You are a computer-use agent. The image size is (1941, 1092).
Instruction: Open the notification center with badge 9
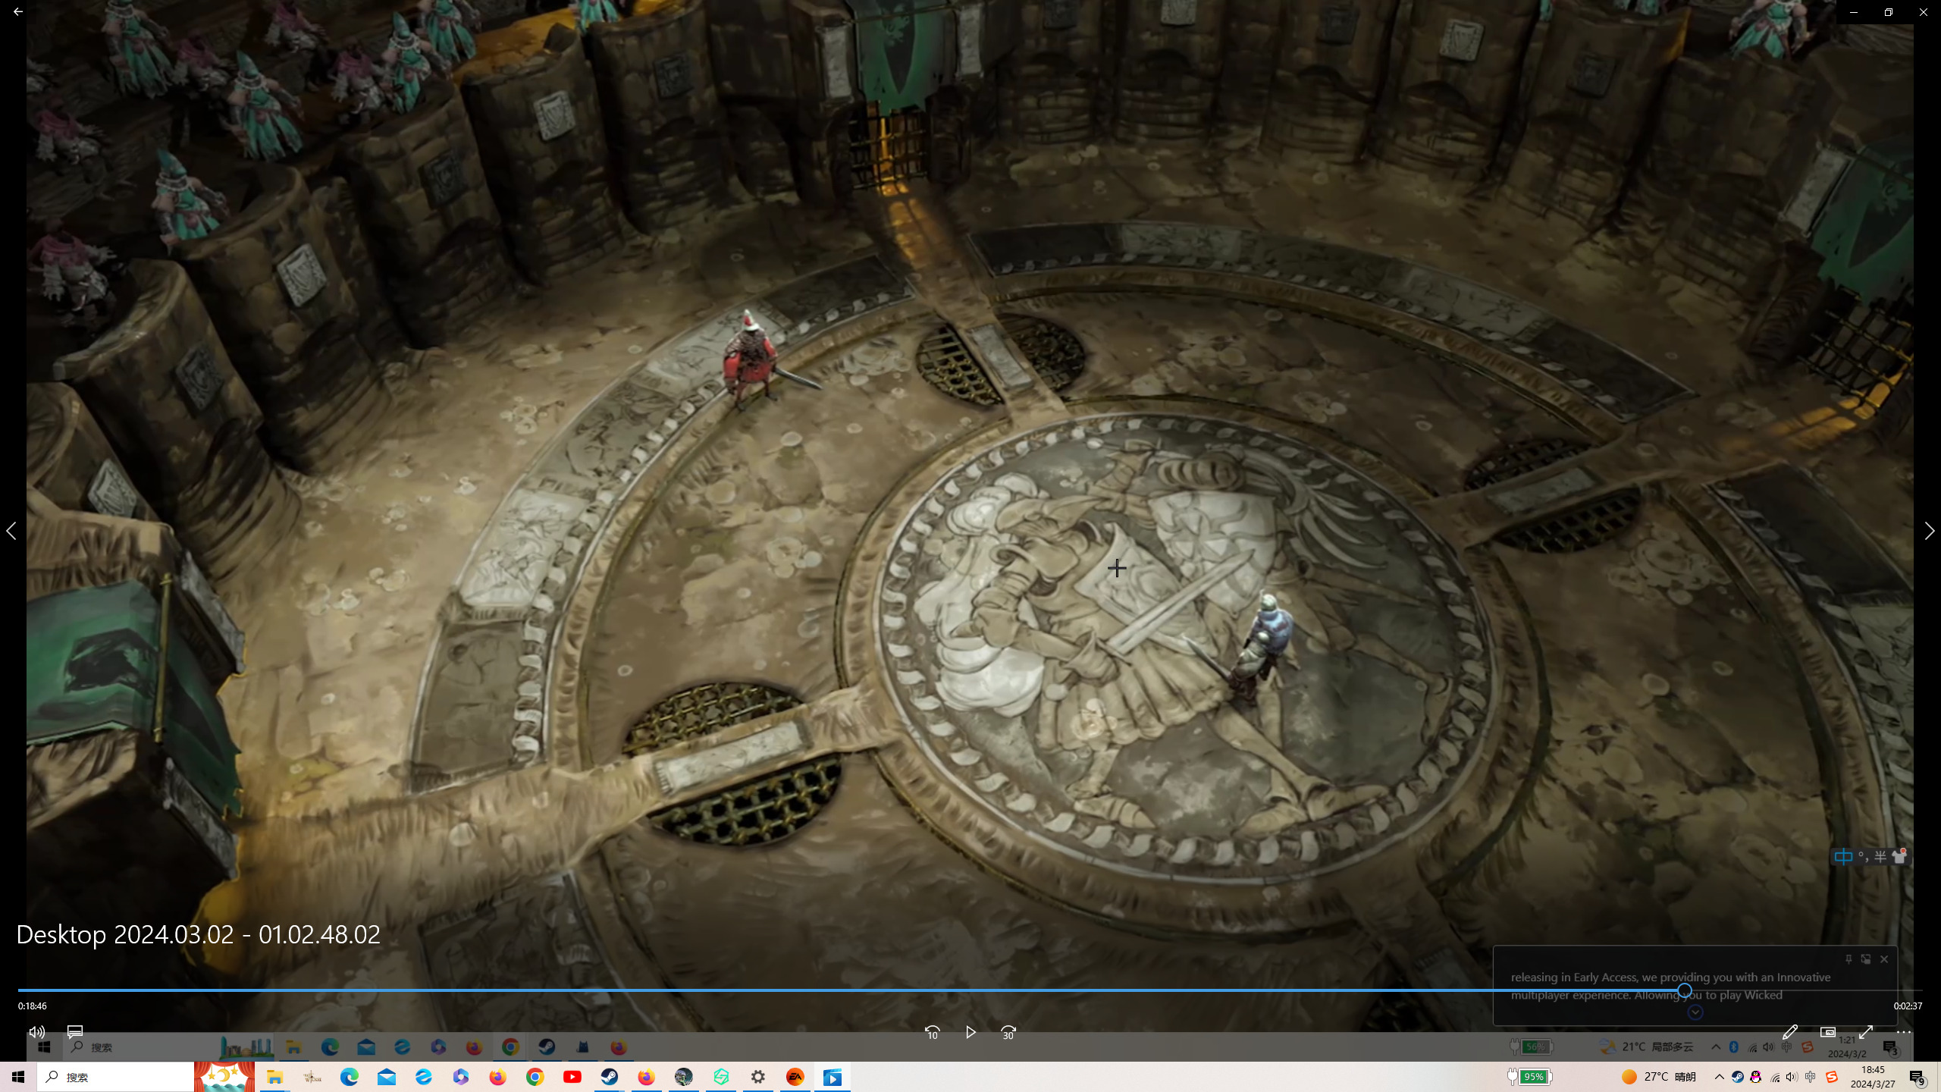pyautogui.click(x=1917, y=1077)
